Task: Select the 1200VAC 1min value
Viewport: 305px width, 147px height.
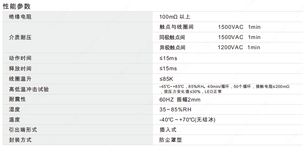Action: [239, 48]
